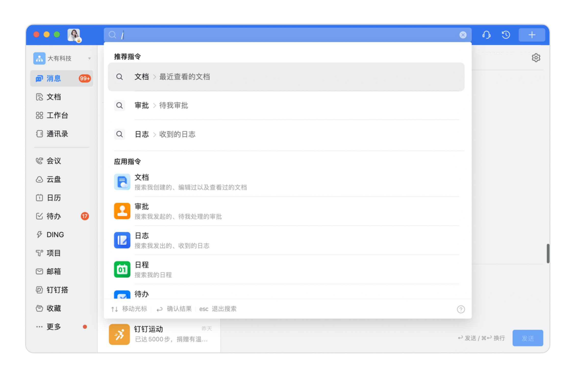Click the 搜索我的日程 description
The width and height of the screenshot is (574, 377).
click(153, 275)
